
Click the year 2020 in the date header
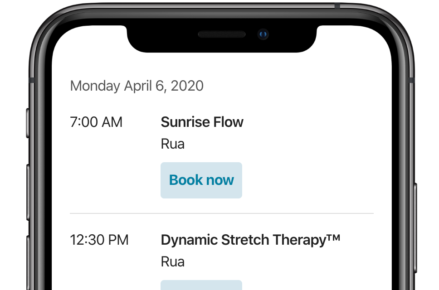[x=187, y=86]
